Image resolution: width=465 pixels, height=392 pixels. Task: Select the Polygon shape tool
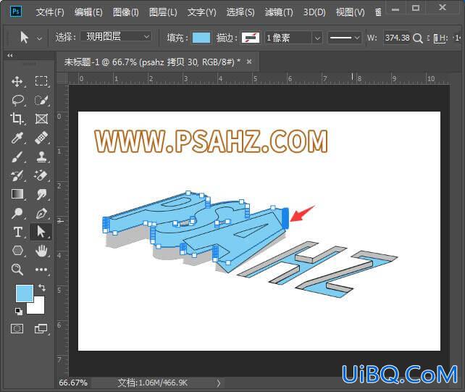pyautogui.click(x=17, y=251)
